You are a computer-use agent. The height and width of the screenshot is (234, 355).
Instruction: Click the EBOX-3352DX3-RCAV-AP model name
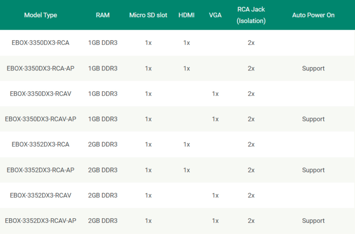point(40,221)
